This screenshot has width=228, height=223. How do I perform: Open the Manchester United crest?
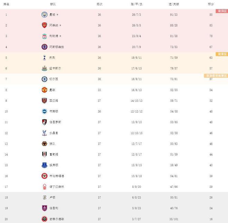44,90
